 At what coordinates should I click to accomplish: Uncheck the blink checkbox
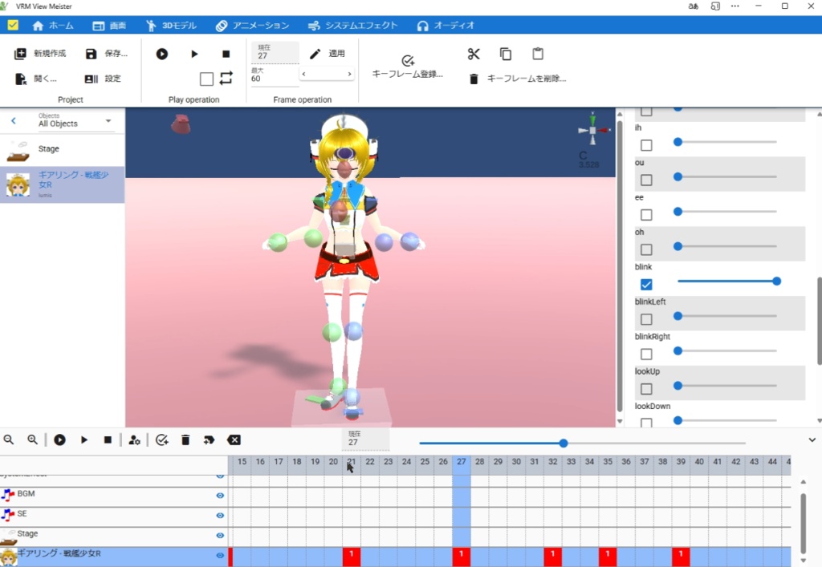point(646,284)
